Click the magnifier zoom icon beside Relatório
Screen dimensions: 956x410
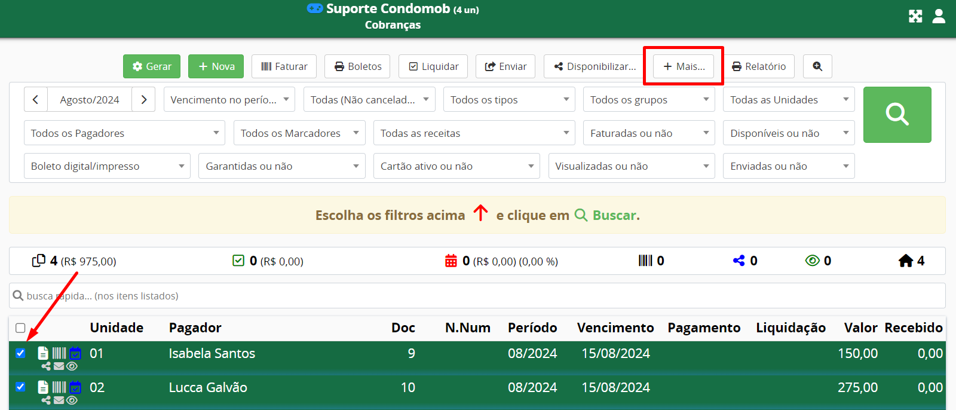coord(817,66)
